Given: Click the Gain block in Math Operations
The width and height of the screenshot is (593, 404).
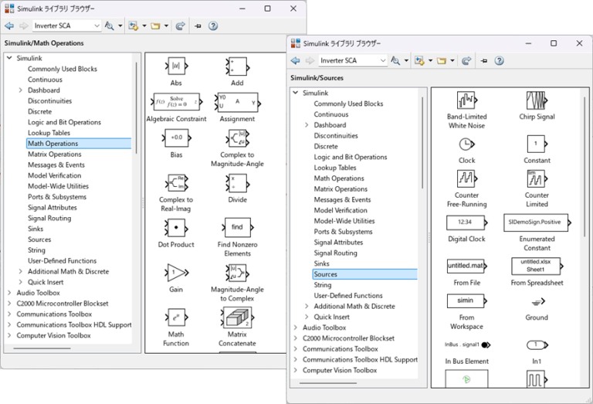Looking at the screenshot, I should click(175, 273).
